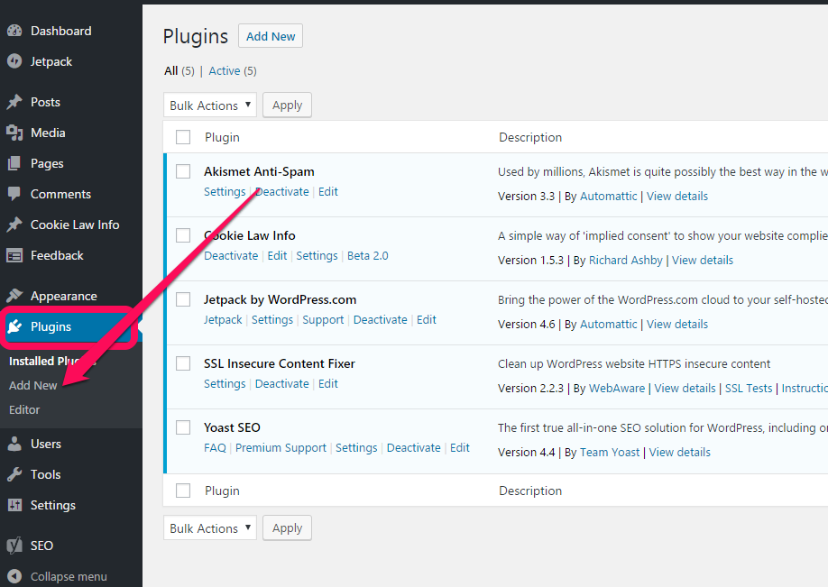Open the Team Yoast author link
Viewport: 828px width, 587px height.
(610, 453)
